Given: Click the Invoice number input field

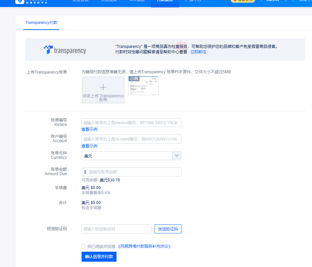Looking at the screenshot, I should [x=131, y=123].
